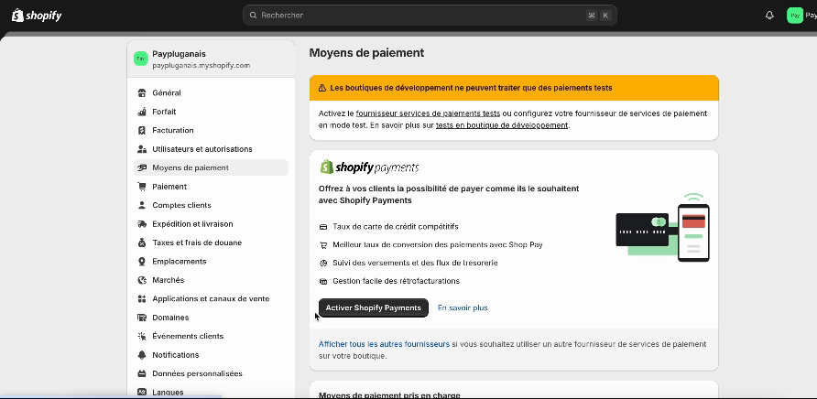Image resolution: width=817 pixels, height=399 pixels.
Task: Click the Forfait chart icon
Action: (141, 112)
